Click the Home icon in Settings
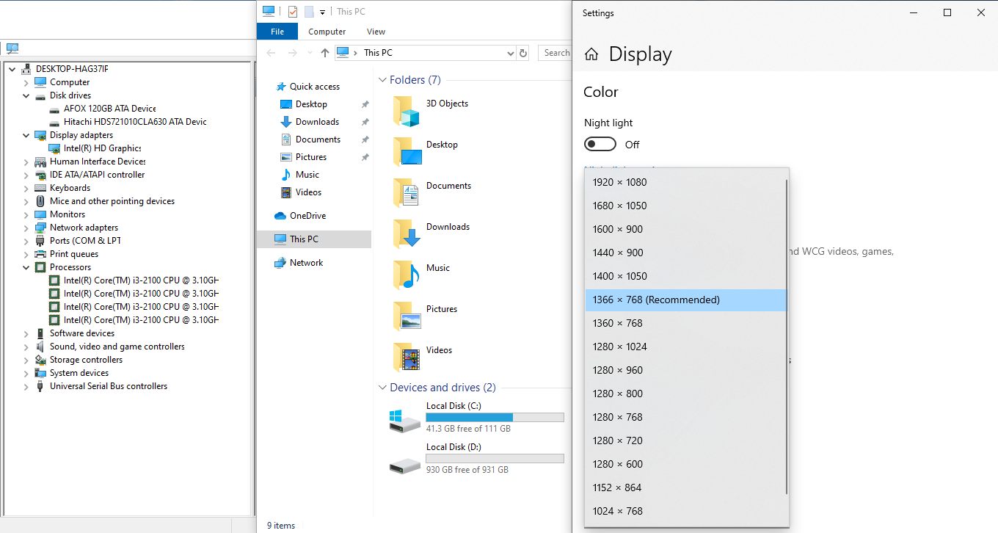The width and height of the screenshot is (998, 533). 591,54
